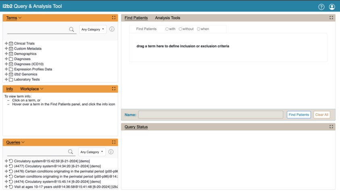The image size is (340, 193).
Task: Select the 'when' radio option
Action: click(198, 29)
